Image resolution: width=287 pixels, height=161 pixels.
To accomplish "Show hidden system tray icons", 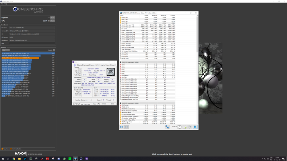I will pyautogui.click(x=262, y=159).
